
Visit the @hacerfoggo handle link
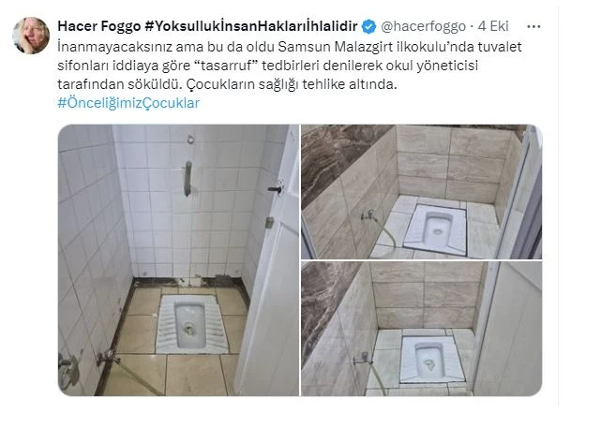pyautogui.click(x=423, y=26)
